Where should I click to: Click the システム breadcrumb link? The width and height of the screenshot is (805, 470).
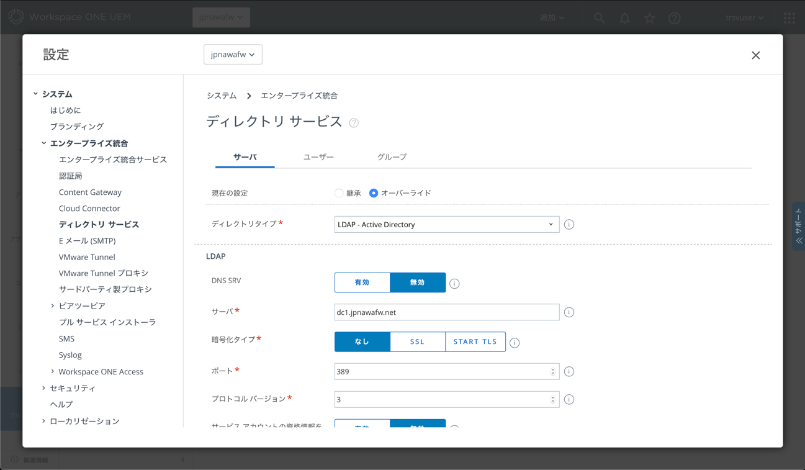coord(222,96)
